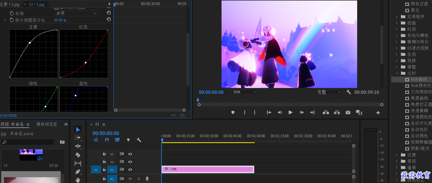Open timeline display settings wrench
This screenshot has height=183, width=432.
click(x=139, y=140)
